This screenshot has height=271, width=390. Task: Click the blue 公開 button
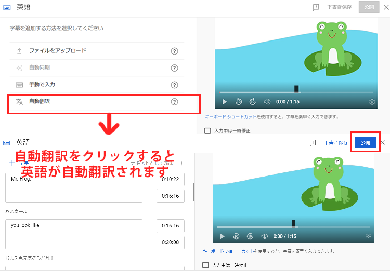click(x=366, y=143)
